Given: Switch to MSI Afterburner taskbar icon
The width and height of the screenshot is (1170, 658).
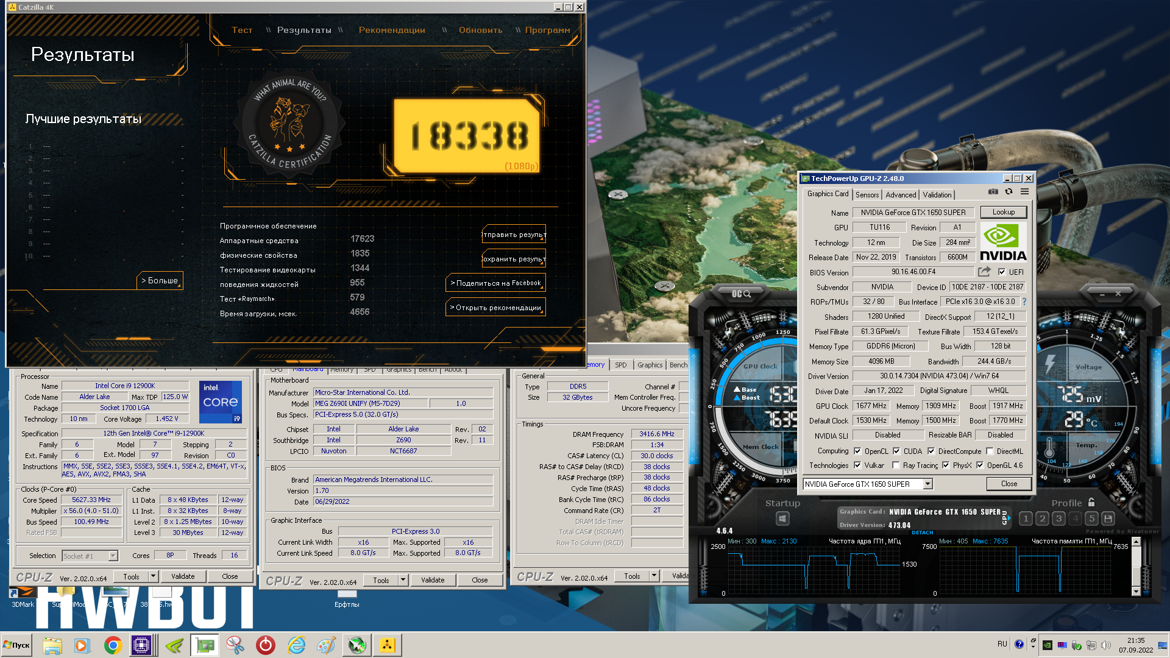Looking at the screenshot, I should tap(357, 645).
